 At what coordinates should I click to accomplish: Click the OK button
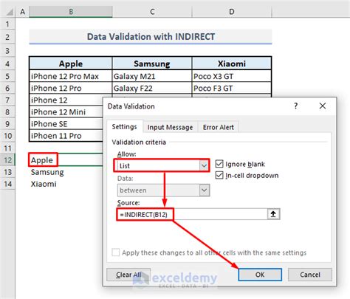coord(260,275)
